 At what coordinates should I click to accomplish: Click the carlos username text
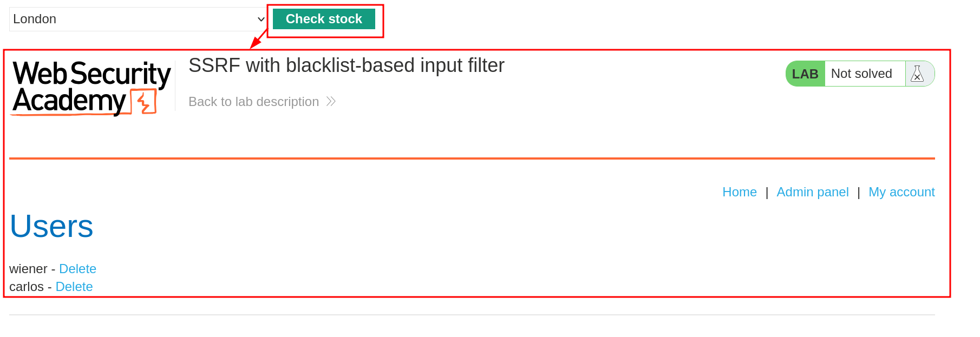tap(26, 287)
